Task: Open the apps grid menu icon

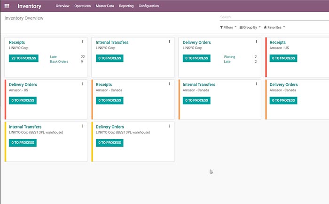Action: (7, 6)
